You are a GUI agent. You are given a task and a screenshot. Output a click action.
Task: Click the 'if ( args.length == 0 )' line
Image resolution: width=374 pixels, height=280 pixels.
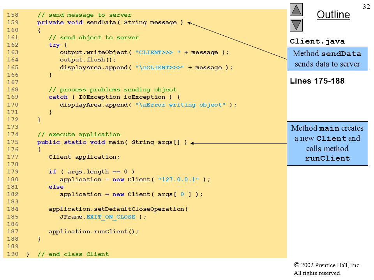(x=92, y=172)
